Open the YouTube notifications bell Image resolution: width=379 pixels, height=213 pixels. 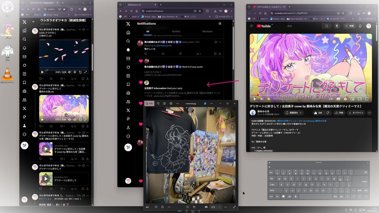click(360, 26)
